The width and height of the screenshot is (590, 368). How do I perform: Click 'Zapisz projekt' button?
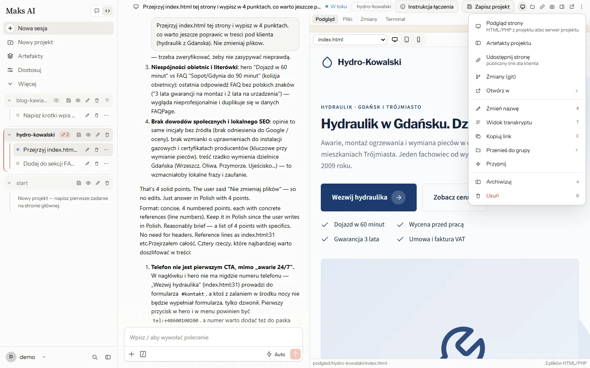(488, 7)
